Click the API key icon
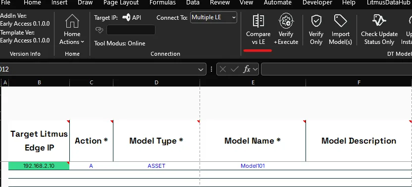The height and width of the screenshot is (187, 412). (126, 18)
